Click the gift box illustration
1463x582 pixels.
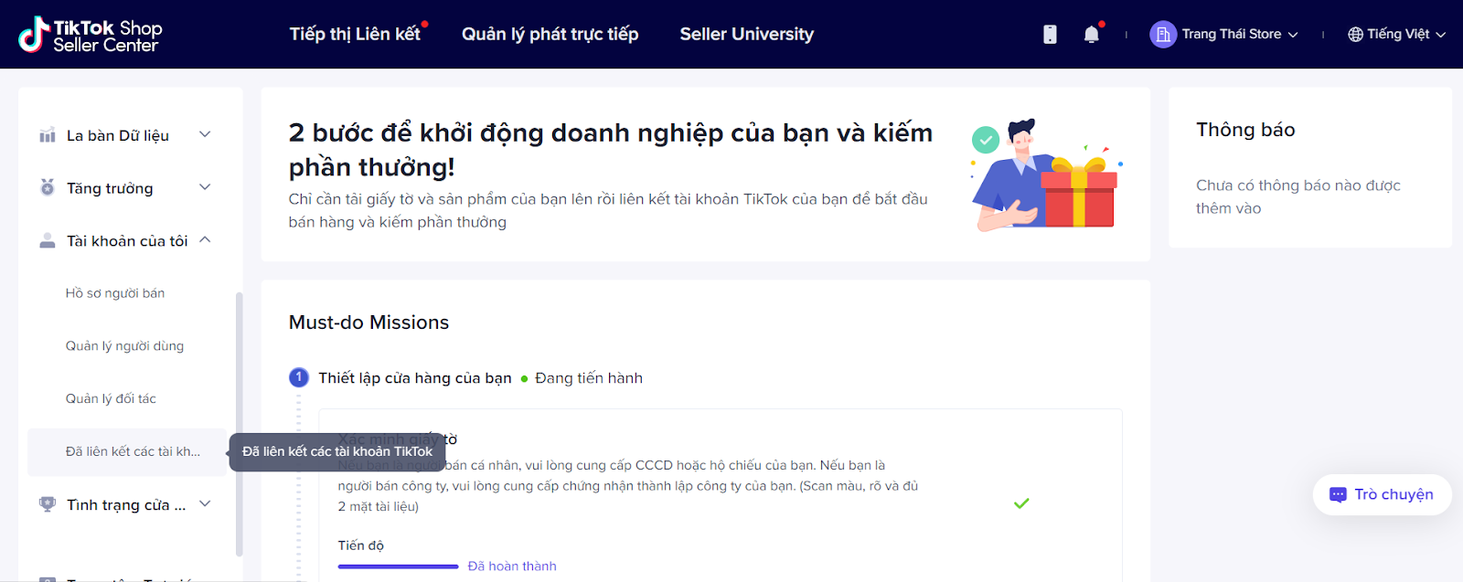[1079, 192]
